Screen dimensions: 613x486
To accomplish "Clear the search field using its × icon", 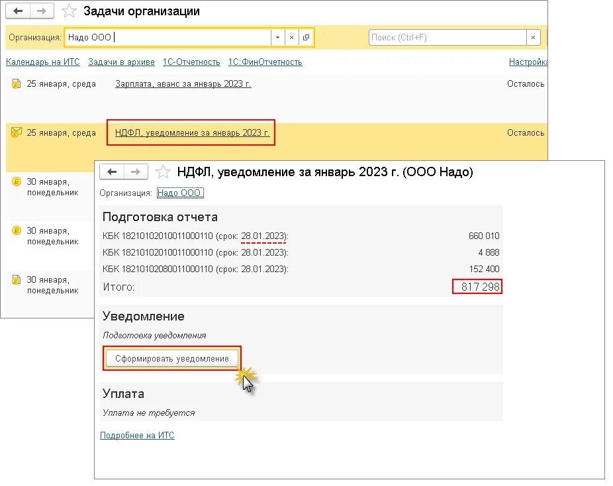I will pyautogui.click(x=533, y=38).
